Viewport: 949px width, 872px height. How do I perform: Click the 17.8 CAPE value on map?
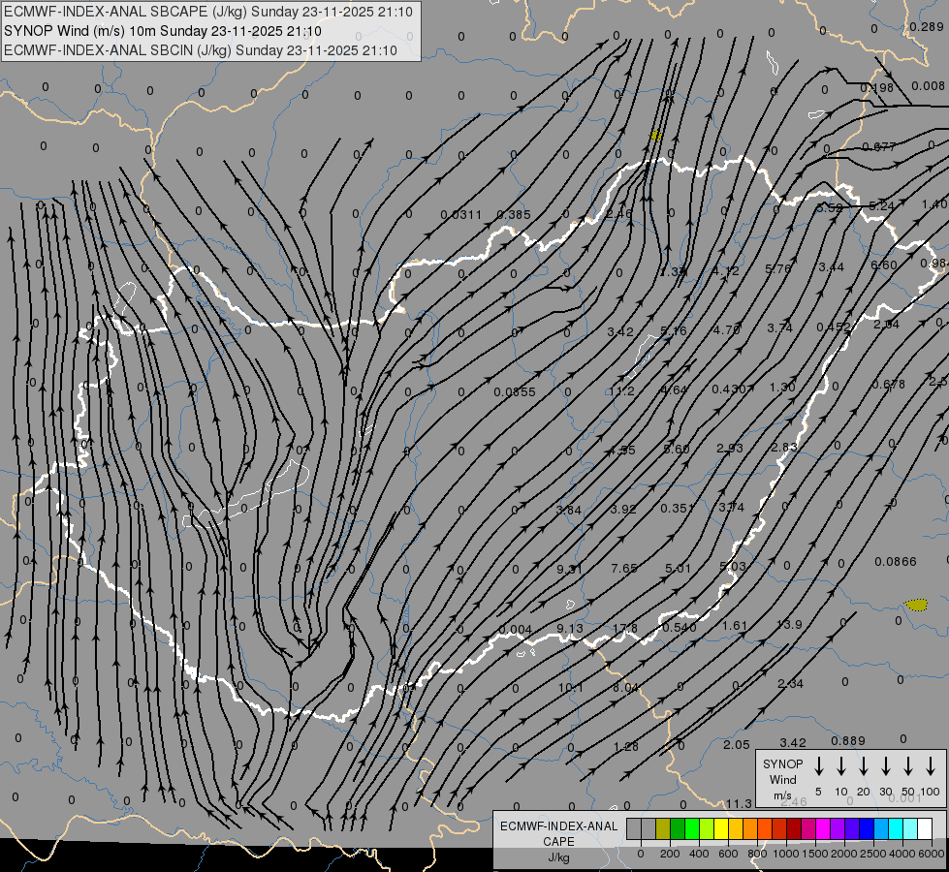point(624,628)
